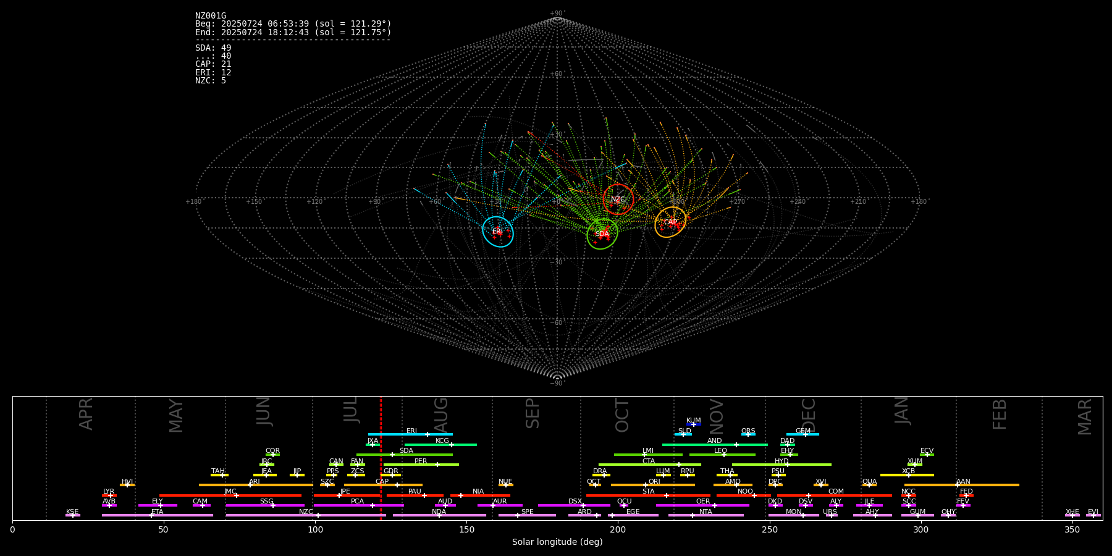Click the ETA shower timeline bar
The image size is (1112, 556).
[x=158, y=515]
